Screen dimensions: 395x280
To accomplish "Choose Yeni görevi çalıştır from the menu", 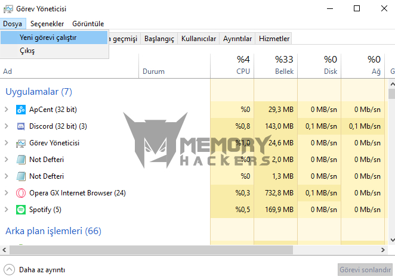I will tap(54, 38).
